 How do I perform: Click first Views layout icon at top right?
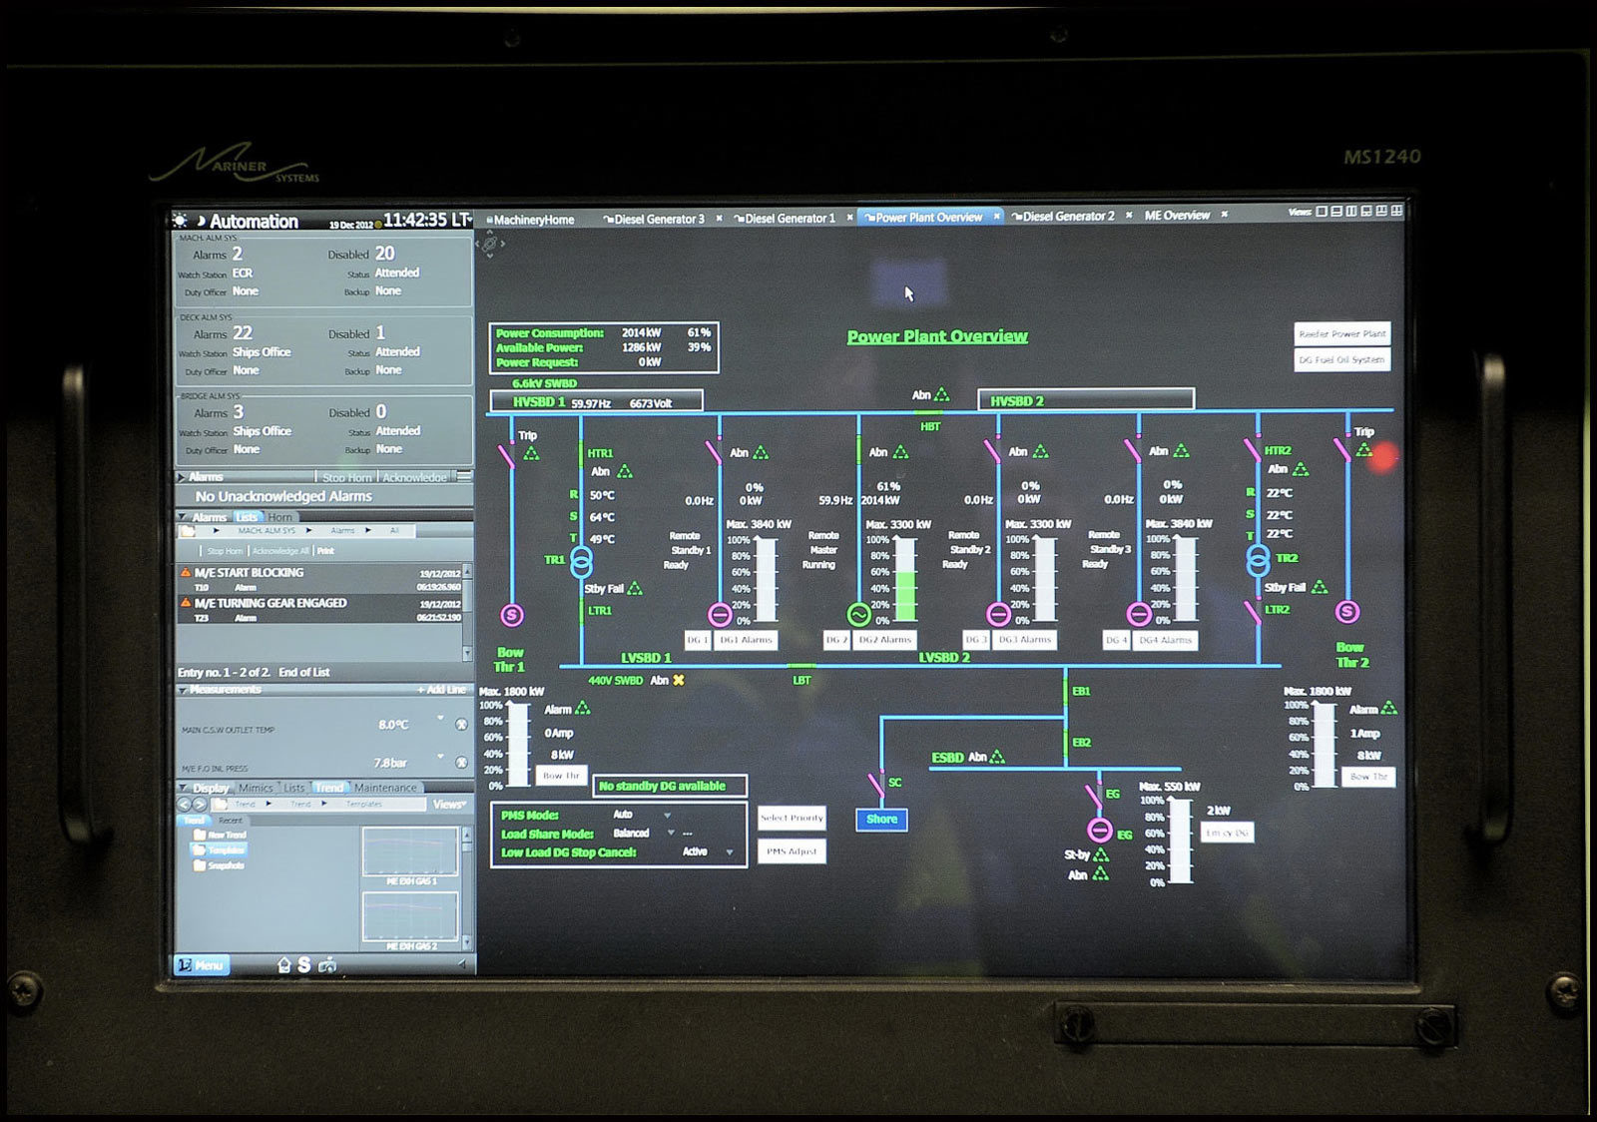(x=1322, y=212)
